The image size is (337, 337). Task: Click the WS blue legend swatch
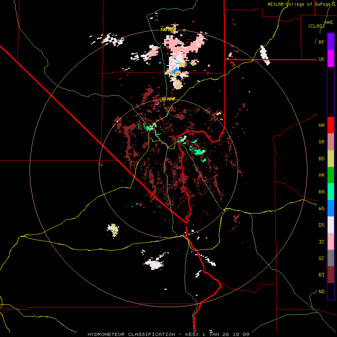click(331, 208)
